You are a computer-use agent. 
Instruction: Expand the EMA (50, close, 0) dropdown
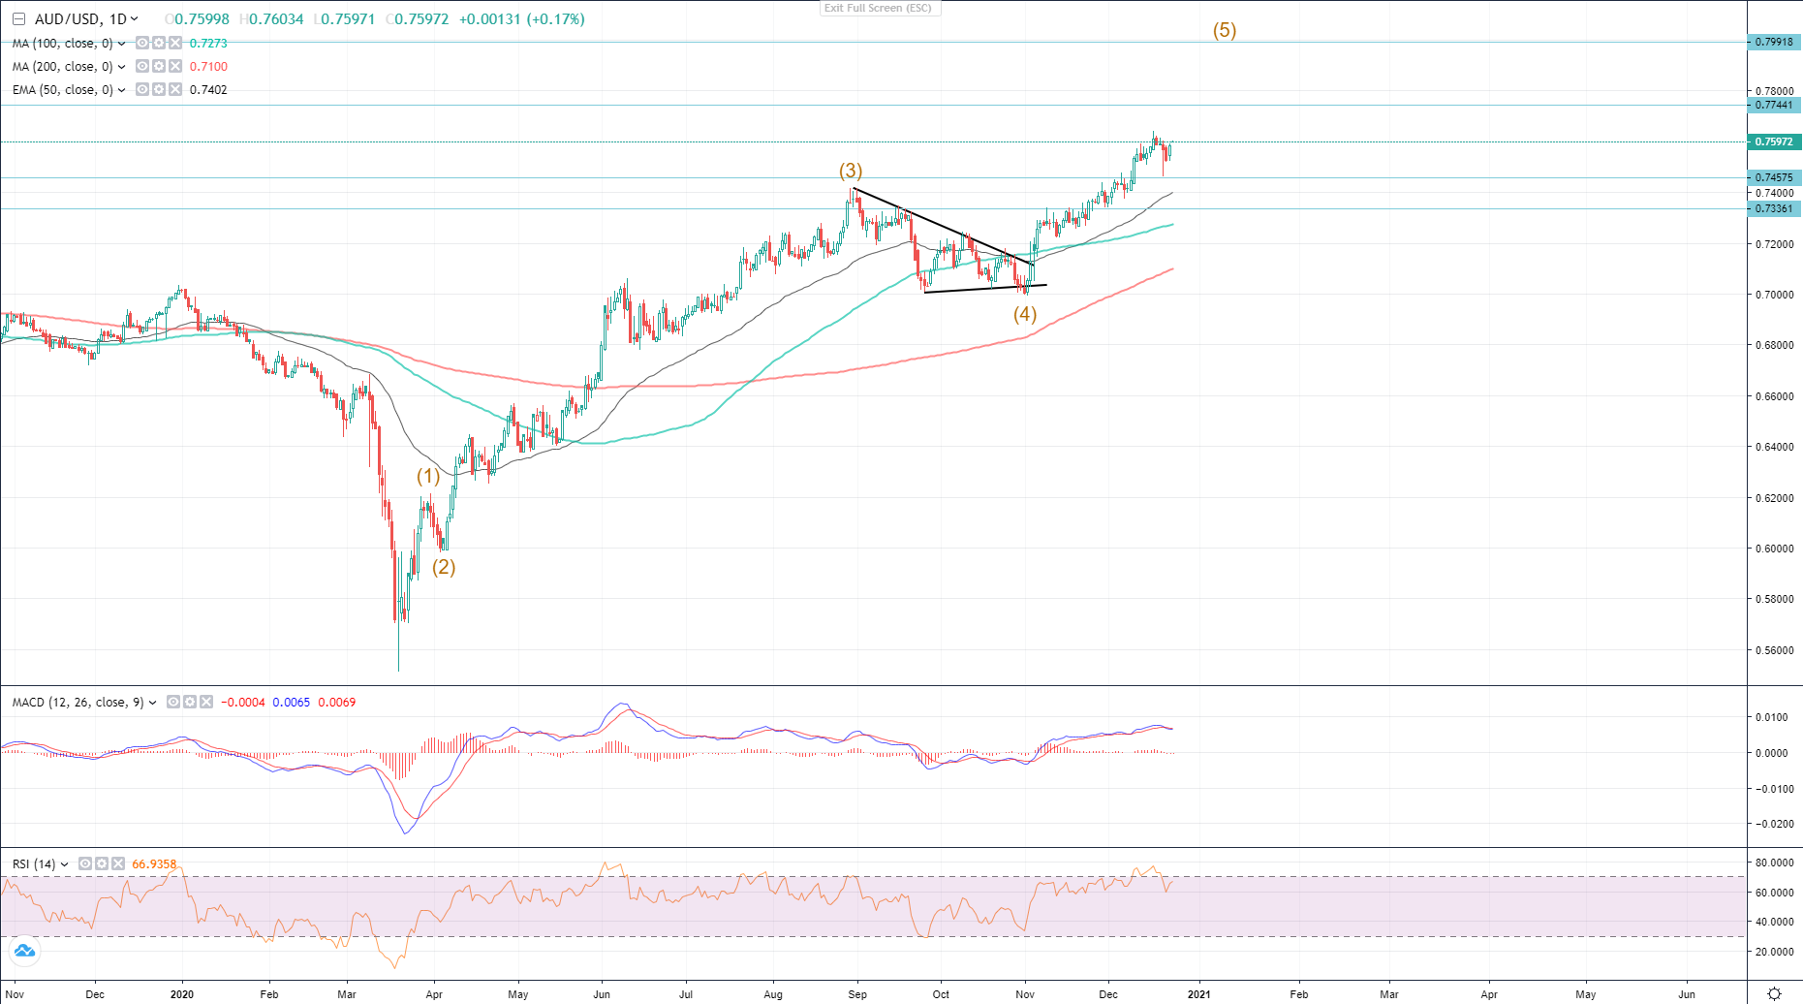(121, 90)
